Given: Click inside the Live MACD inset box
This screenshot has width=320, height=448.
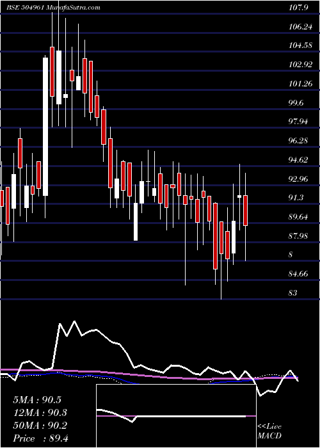Looking at the screenshot, I should pos(176,416).
